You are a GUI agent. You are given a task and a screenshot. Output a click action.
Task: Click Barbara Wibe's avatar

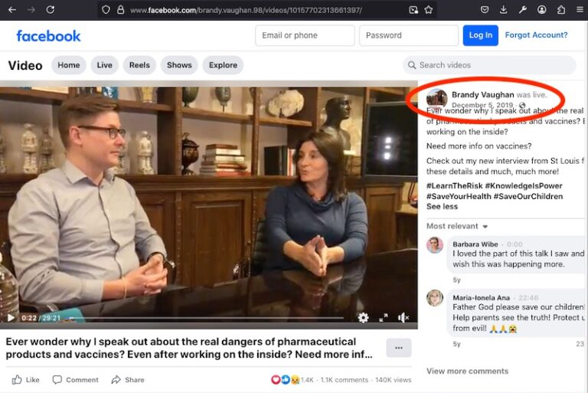[x=435, y=245]
